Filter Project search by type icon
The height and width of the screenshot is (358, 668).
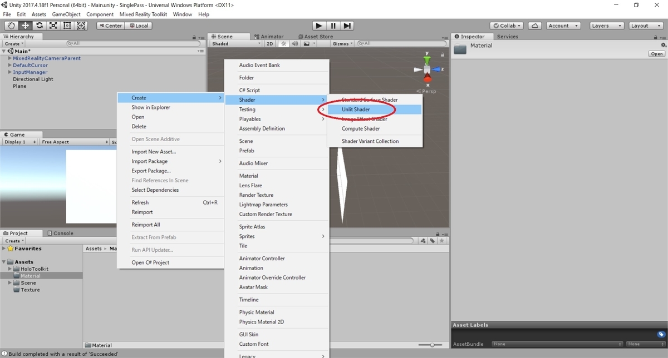424,241
